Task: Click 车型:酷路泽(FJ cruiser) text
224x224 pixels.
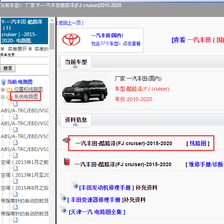Action: tap(142, 89)
